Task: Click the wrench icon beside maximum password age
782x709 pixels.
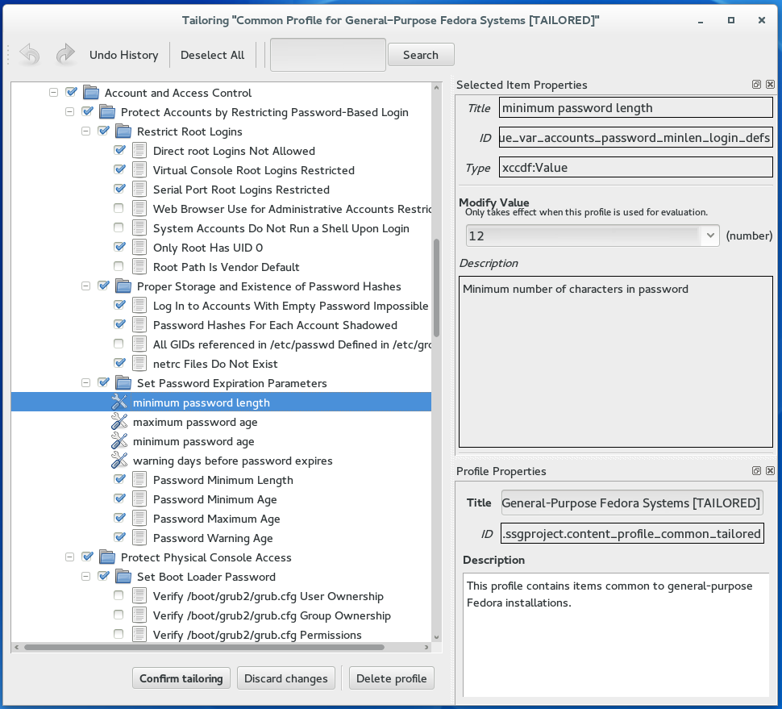Action: 119,422
